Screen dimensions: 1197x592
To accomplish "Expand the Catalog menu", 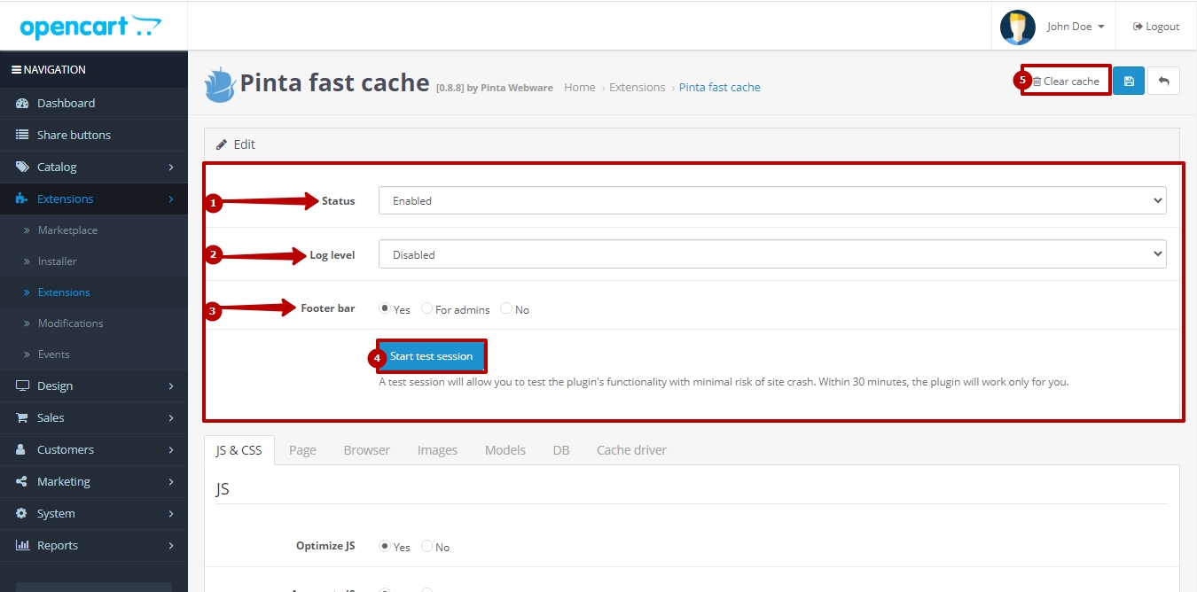I will coord(94,167).
